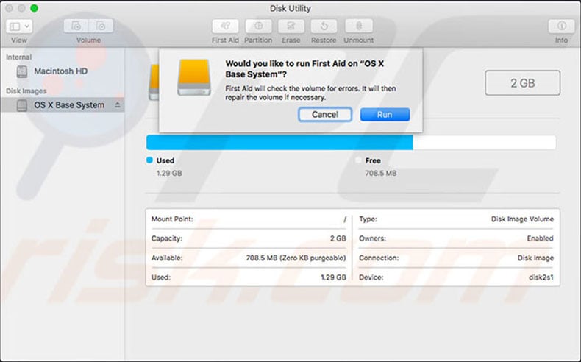The width and height of the screenshot is (581, 362).
Task: Click "708.5 MB (Zero KB purgeable)" value
Action: 296,258
